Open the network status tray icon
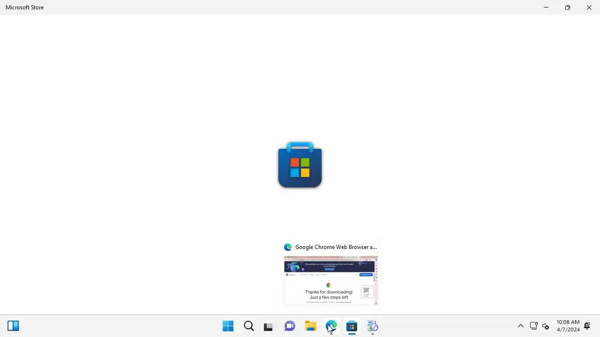Image resolution: width=600 pixels, height=337 pixels. pos(533,326)
